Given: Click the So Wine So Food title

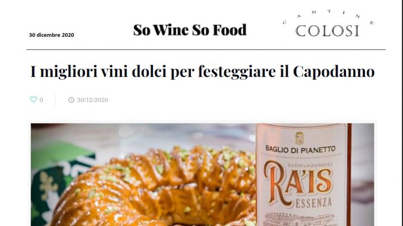Looking at the screenshot, I should point(190,30).
